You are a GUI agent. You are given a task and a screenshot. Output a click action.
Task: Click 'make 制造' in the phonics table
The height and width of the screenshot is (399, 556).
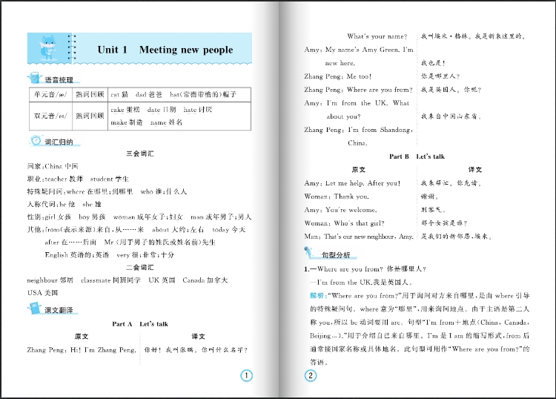[127, 122]
